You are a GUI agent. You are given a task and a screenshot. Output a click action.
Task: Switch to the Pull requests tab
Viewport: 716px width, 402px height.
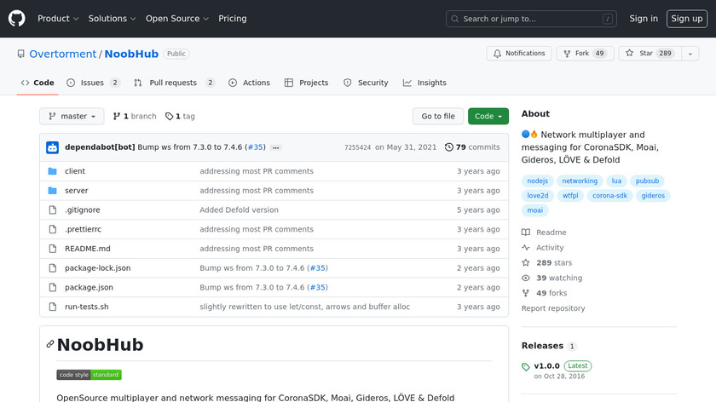[x=172, y=83]
